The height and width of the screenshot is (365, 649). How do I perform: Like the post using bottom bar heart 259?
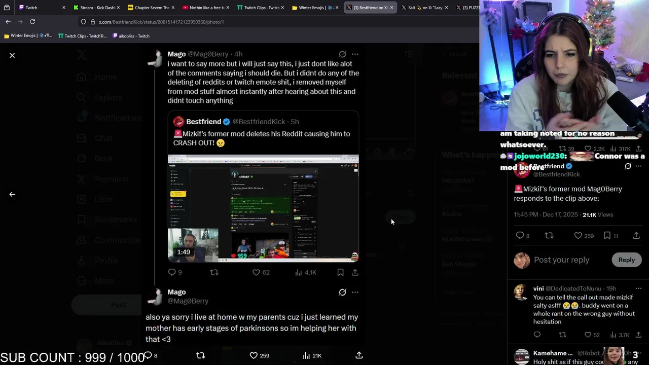(259, 355)
